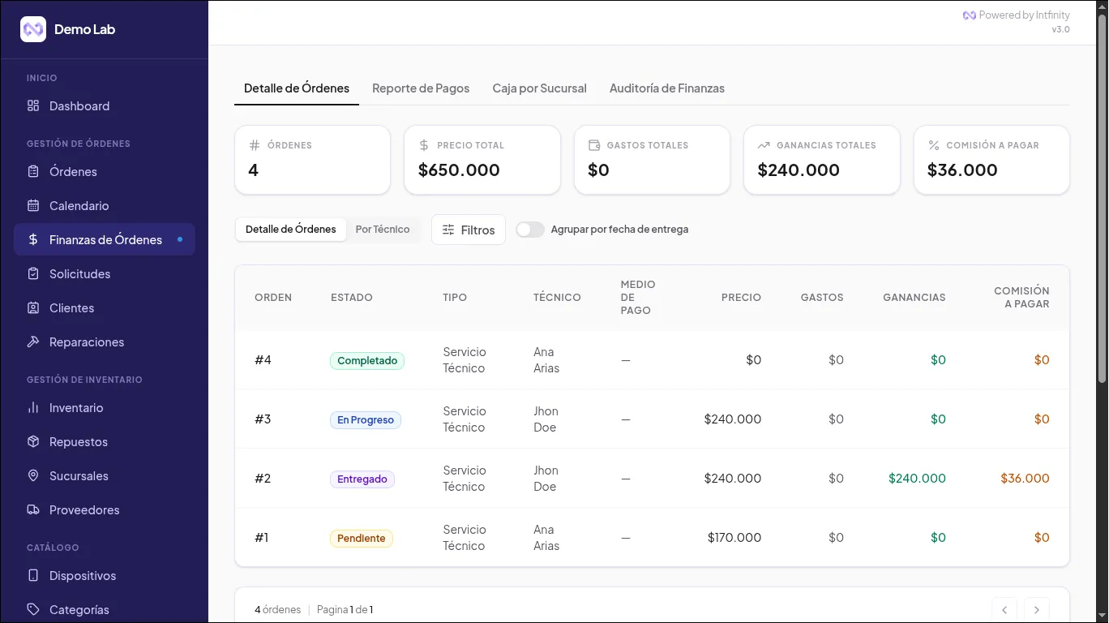Go to the next page arrow
Image resolution: width=1109 pixels, height=623 pixels.
pos(1037,610)
